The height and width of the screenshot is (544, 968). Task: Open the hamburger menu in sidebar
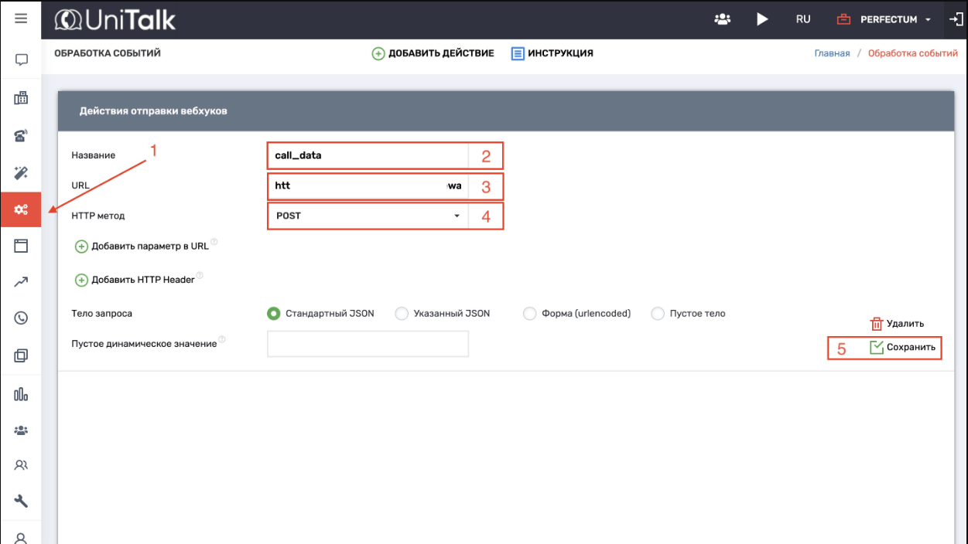(21, 19)
